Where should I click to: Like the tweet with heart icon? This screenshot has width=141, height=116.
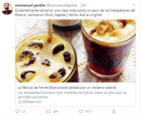point(81,112)
